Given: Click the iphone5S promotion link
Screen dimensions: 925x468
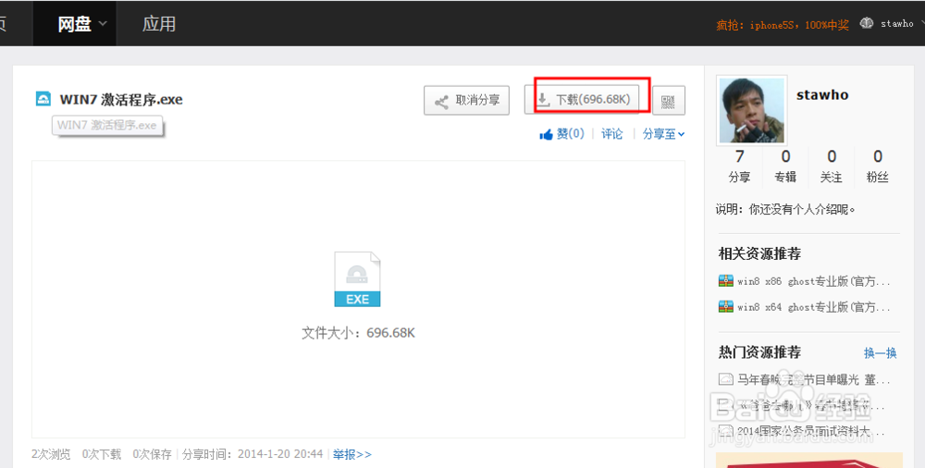Looking at the screenshot, I should 783,25.
